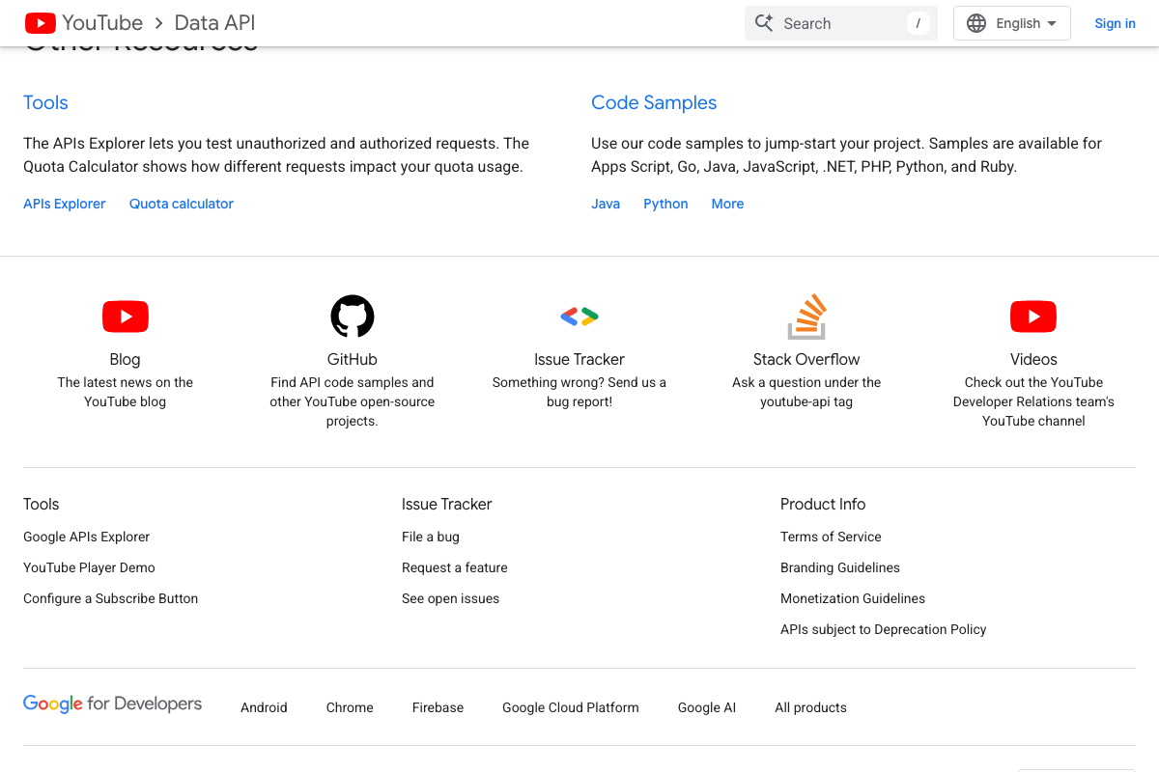Click 'Check out the YouTube Developer Relations' text
Viewport: 1159px width, 772px height.
click(1033, 401)
